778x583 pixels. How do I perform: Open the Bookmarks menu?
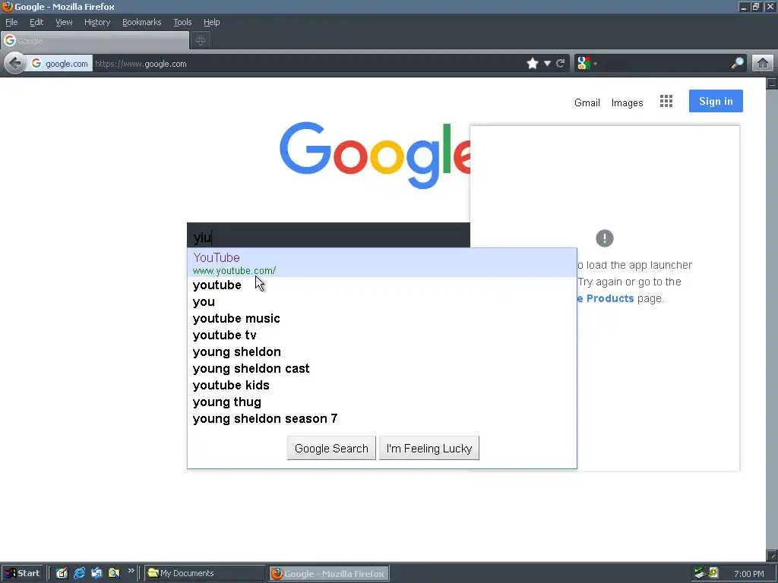(x=141, y=22)
